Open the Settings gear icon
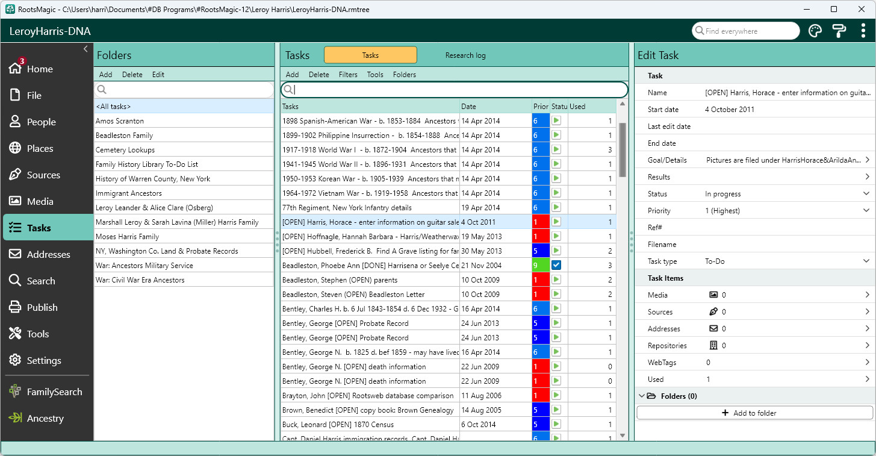876x456 pixels. 16,360
